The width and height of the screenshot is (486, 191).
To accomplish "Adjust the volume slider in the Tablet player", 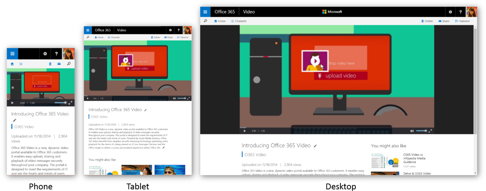I will [182, 99].
